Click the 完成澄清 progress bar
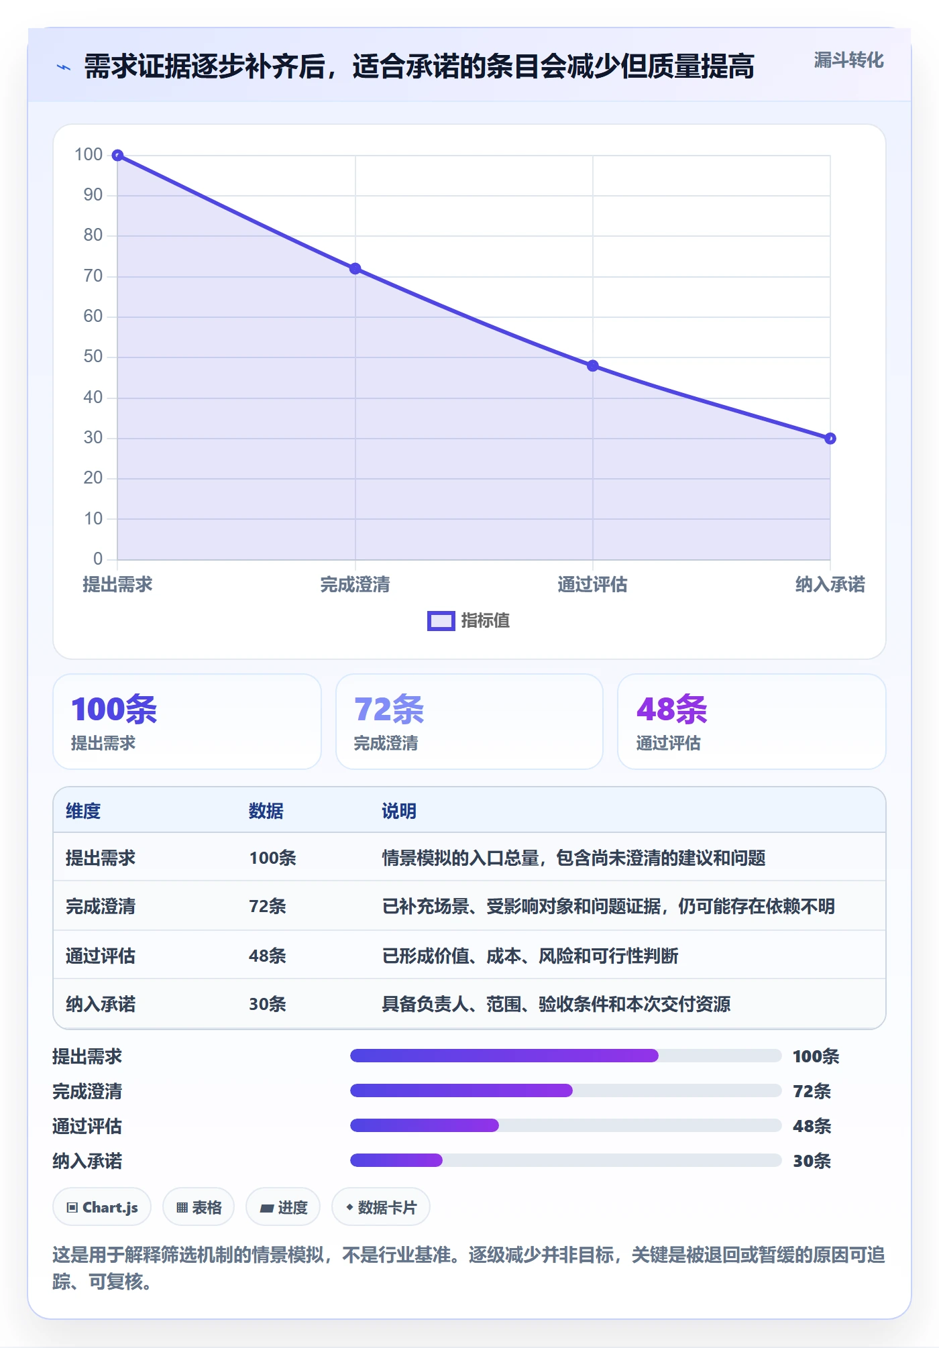Image resolution: width=939 pixels, height=1348 pixels. (x=566, y=1090)
